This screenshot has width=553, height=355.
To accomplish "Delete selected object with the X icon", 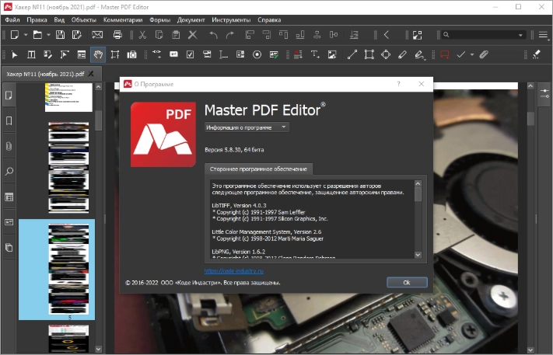I will 193,35.
